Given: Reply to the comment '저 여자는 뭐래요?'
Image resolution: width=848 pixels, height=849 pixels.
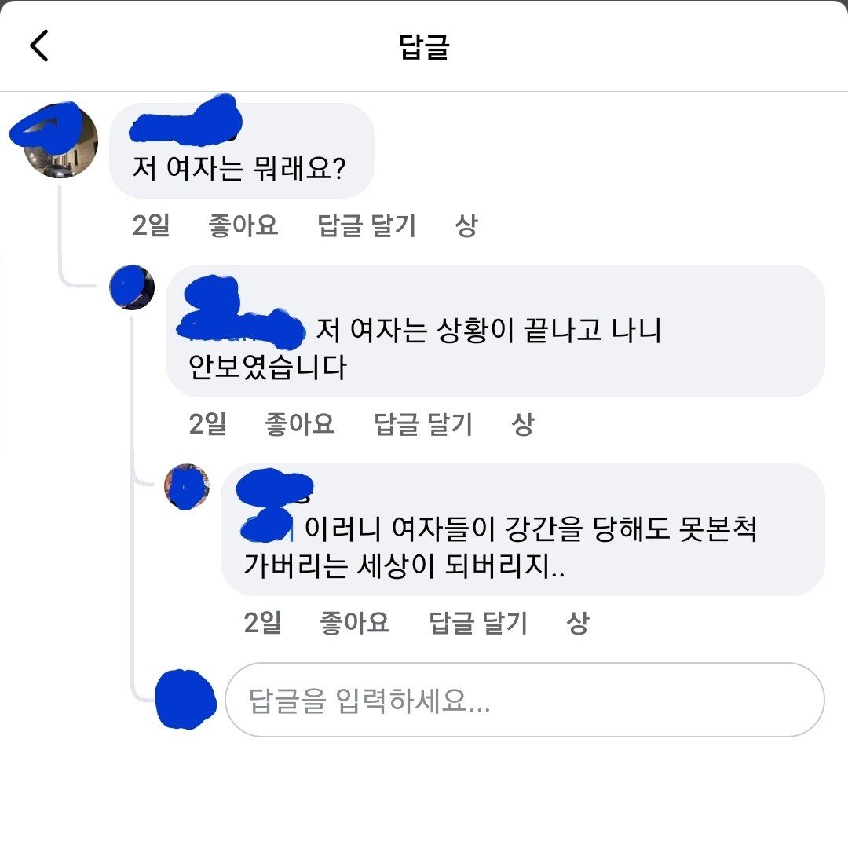Looking at the screenshot, I should coord(367,225).
